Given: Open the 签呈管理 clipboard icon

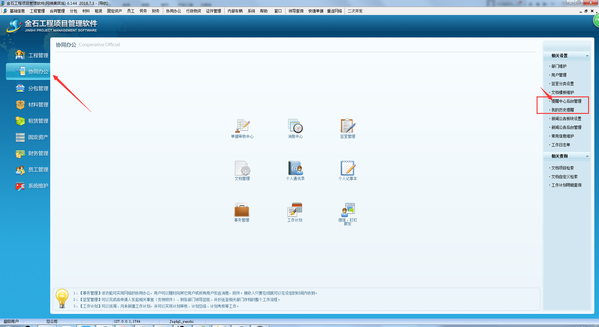Looking at the screenshot, I should (x=348, y=126).
